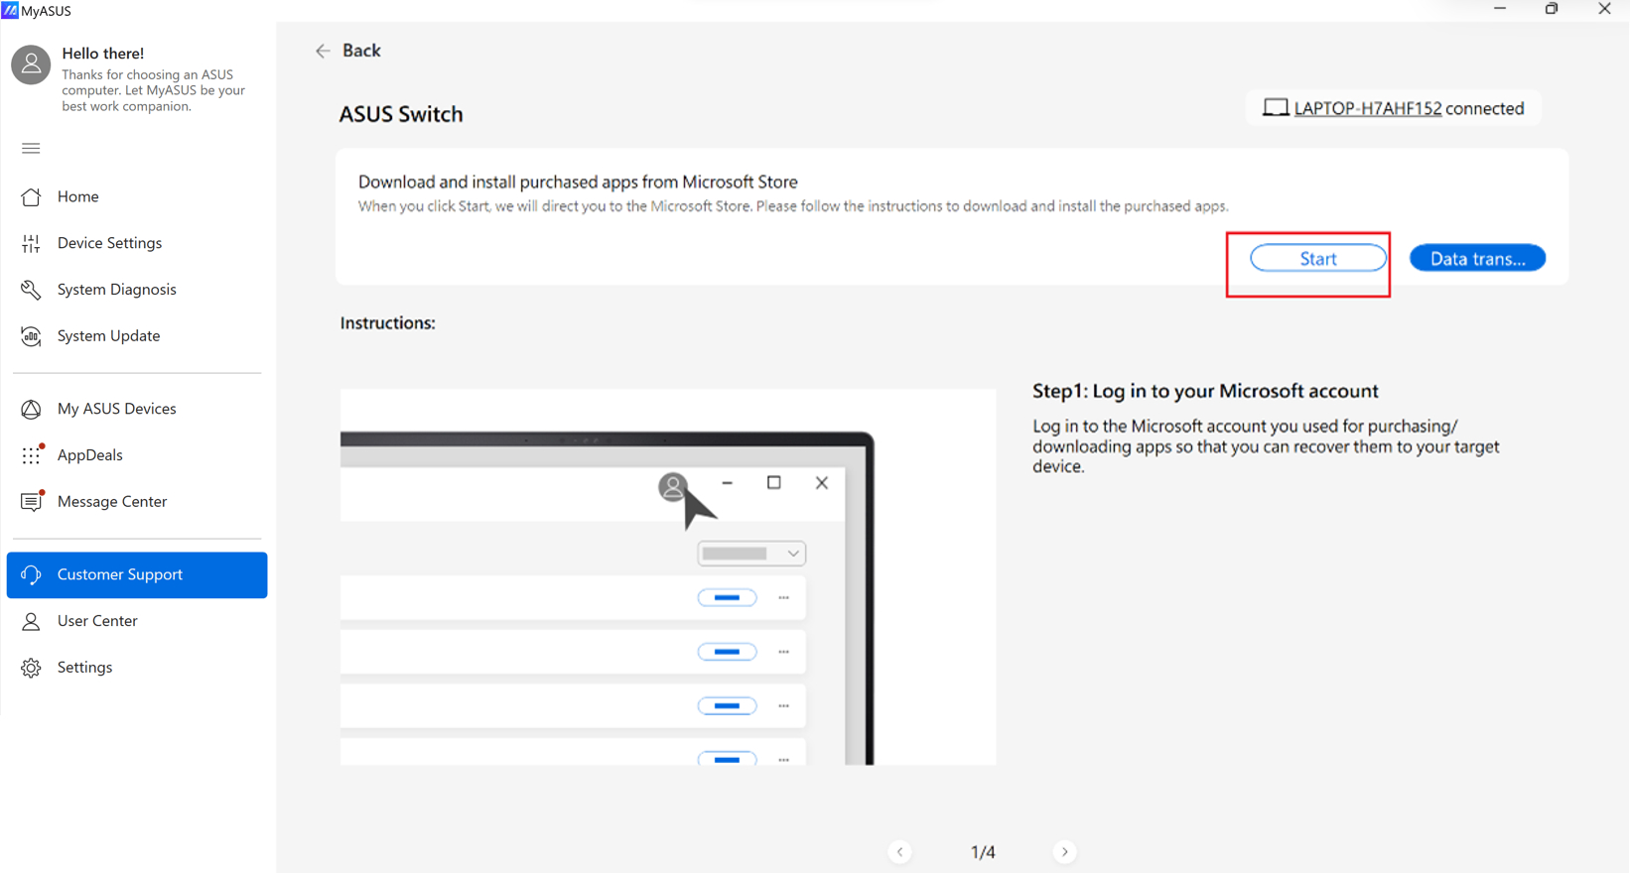
Task: Restore down the MyASUS window
Action: (1552, 9)
